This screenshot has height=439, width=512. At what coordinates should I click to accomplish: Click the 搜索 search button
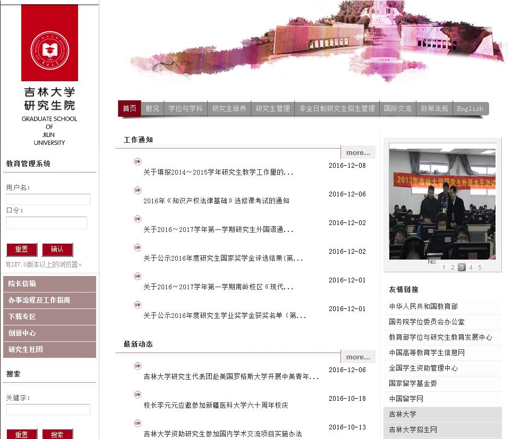57,434
